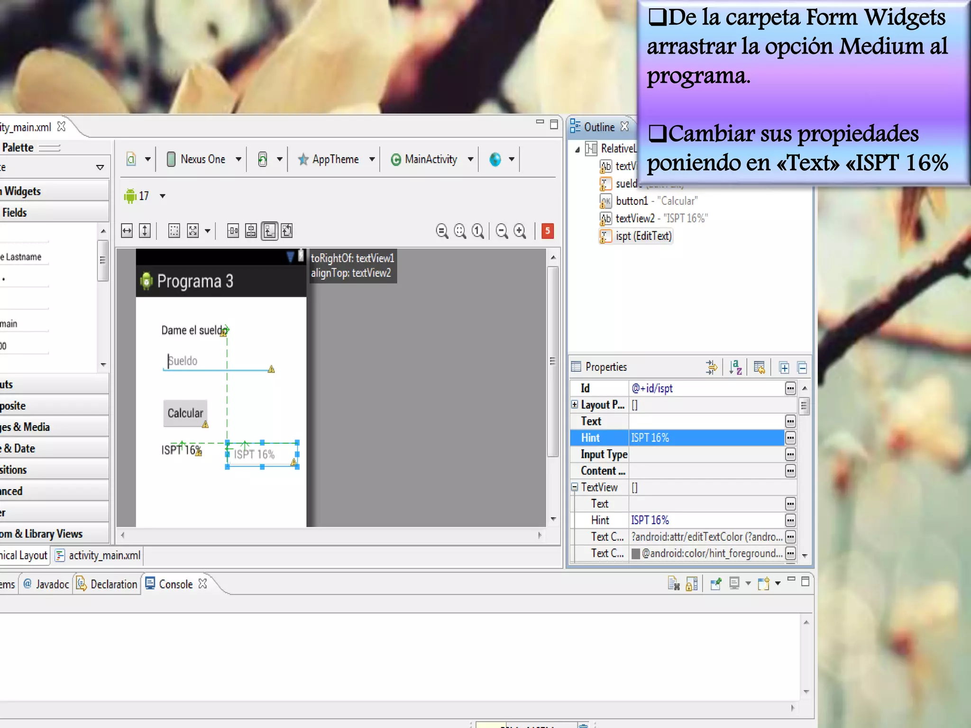Screen dimensions: 971x728
Task: Toggle the show included layout button
Action: [x=287, y=231]
